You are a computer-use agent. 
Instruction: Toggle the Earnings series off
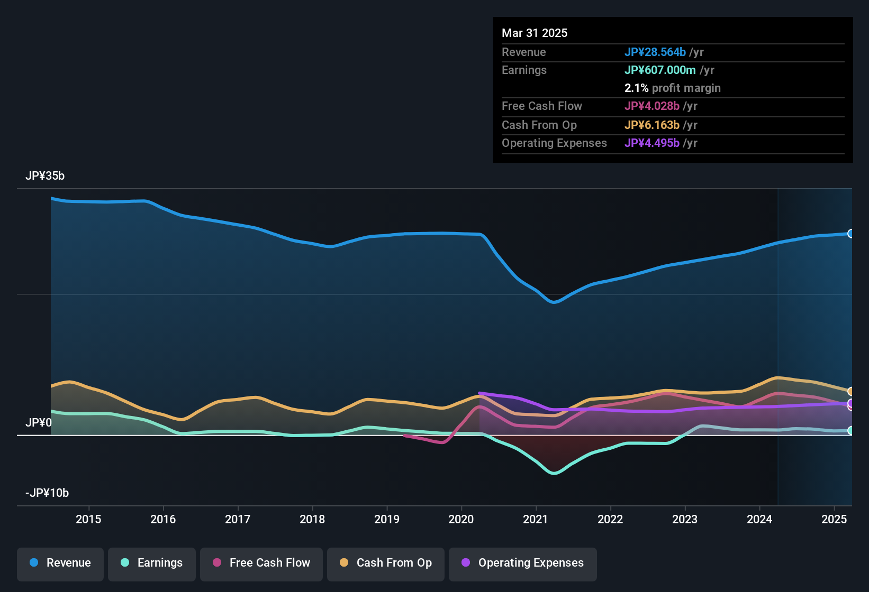coord(152,563)
